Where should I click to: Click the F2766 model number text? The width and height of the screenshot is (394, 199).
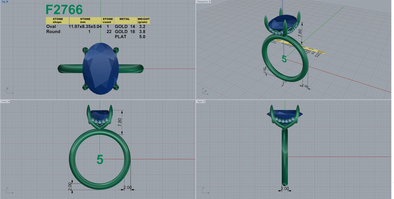coord(64,10)
